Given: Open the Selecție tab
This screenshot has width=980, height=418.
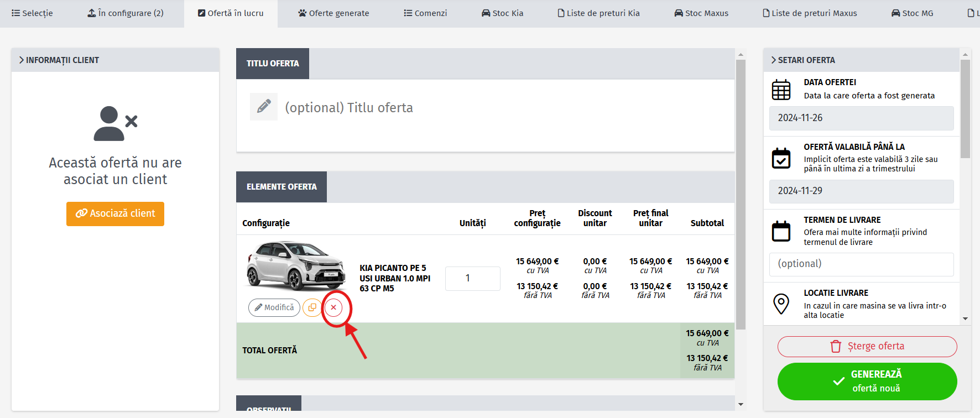Looking at the screenshot, I should pos(32,13).
